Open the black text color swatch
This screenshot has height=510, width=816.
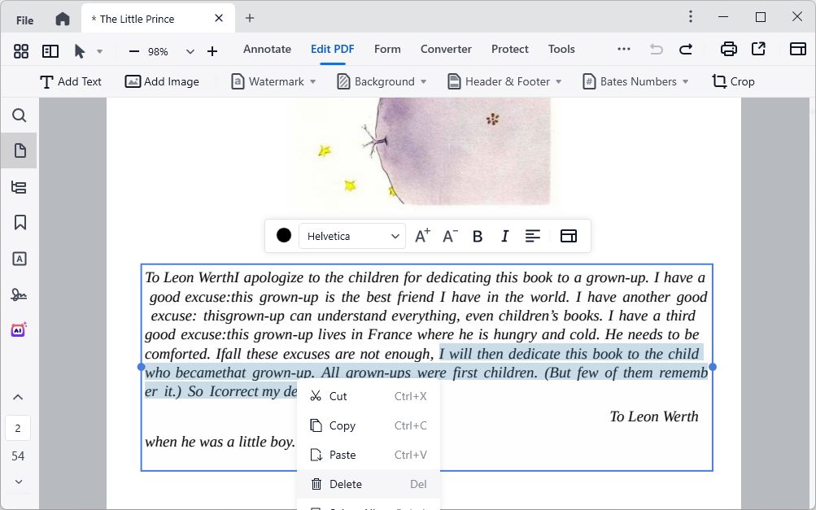[x=284, y=236]
